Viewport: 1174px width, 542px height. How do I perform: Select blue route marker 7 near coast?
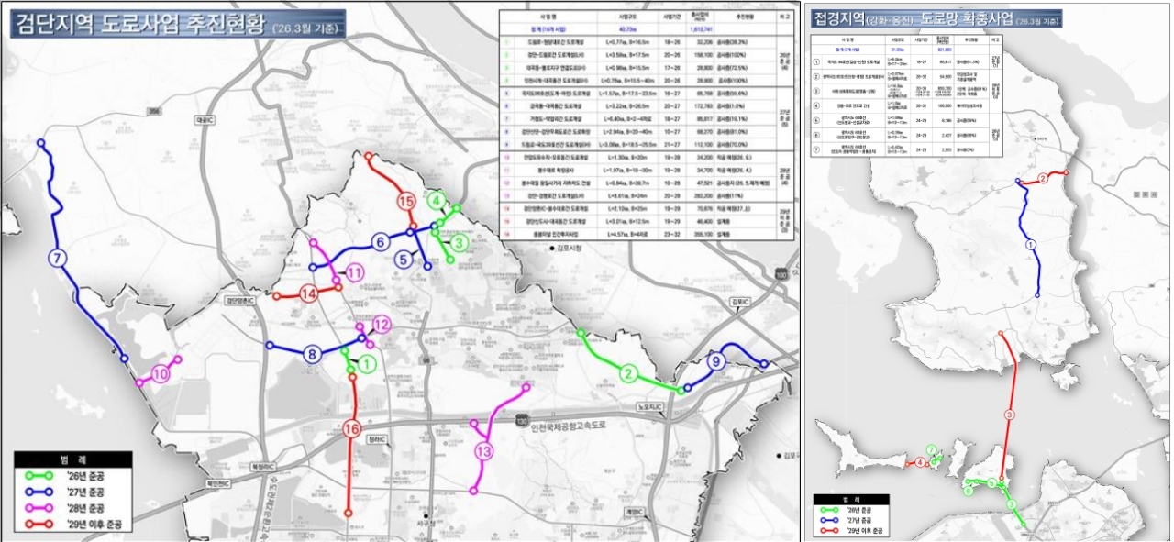click(58, 259)
